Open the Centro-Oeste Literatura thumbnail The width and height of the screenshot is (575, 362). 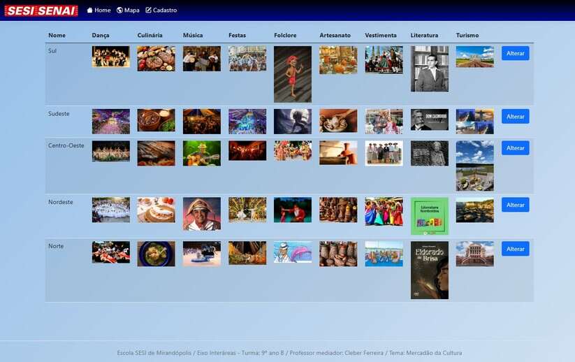(430, 153)
